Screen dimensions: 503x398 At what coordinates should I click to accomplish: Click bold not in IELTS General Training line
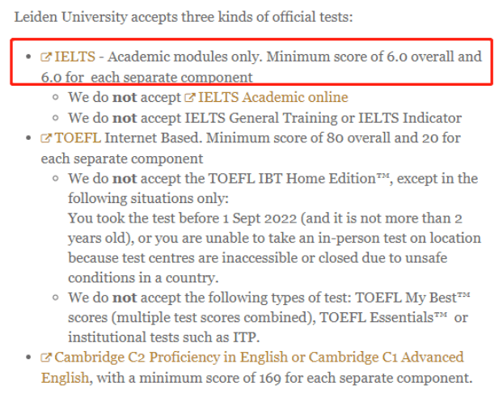[x=125, y=118]
